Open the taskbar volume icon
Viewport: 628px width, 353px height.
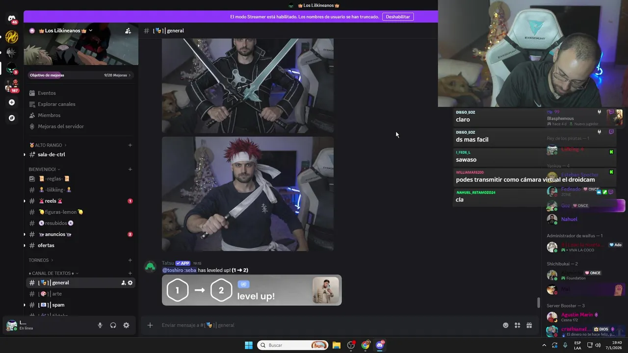(598, 345)
